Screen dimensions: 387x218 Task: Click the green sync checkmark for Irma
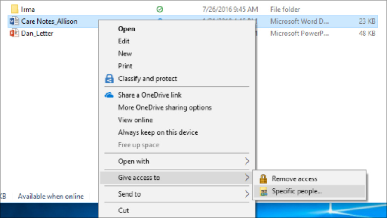pos(160,9)
